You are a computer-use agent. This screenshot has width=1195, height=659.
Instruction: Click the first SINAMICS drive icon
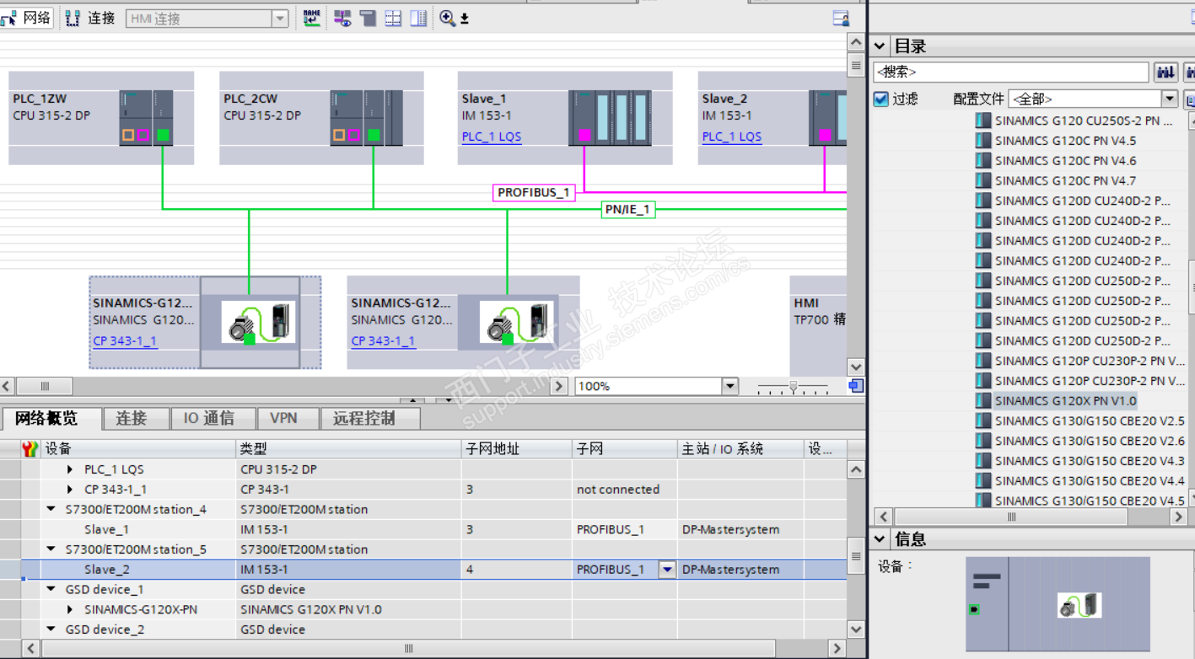click(259, 323)
